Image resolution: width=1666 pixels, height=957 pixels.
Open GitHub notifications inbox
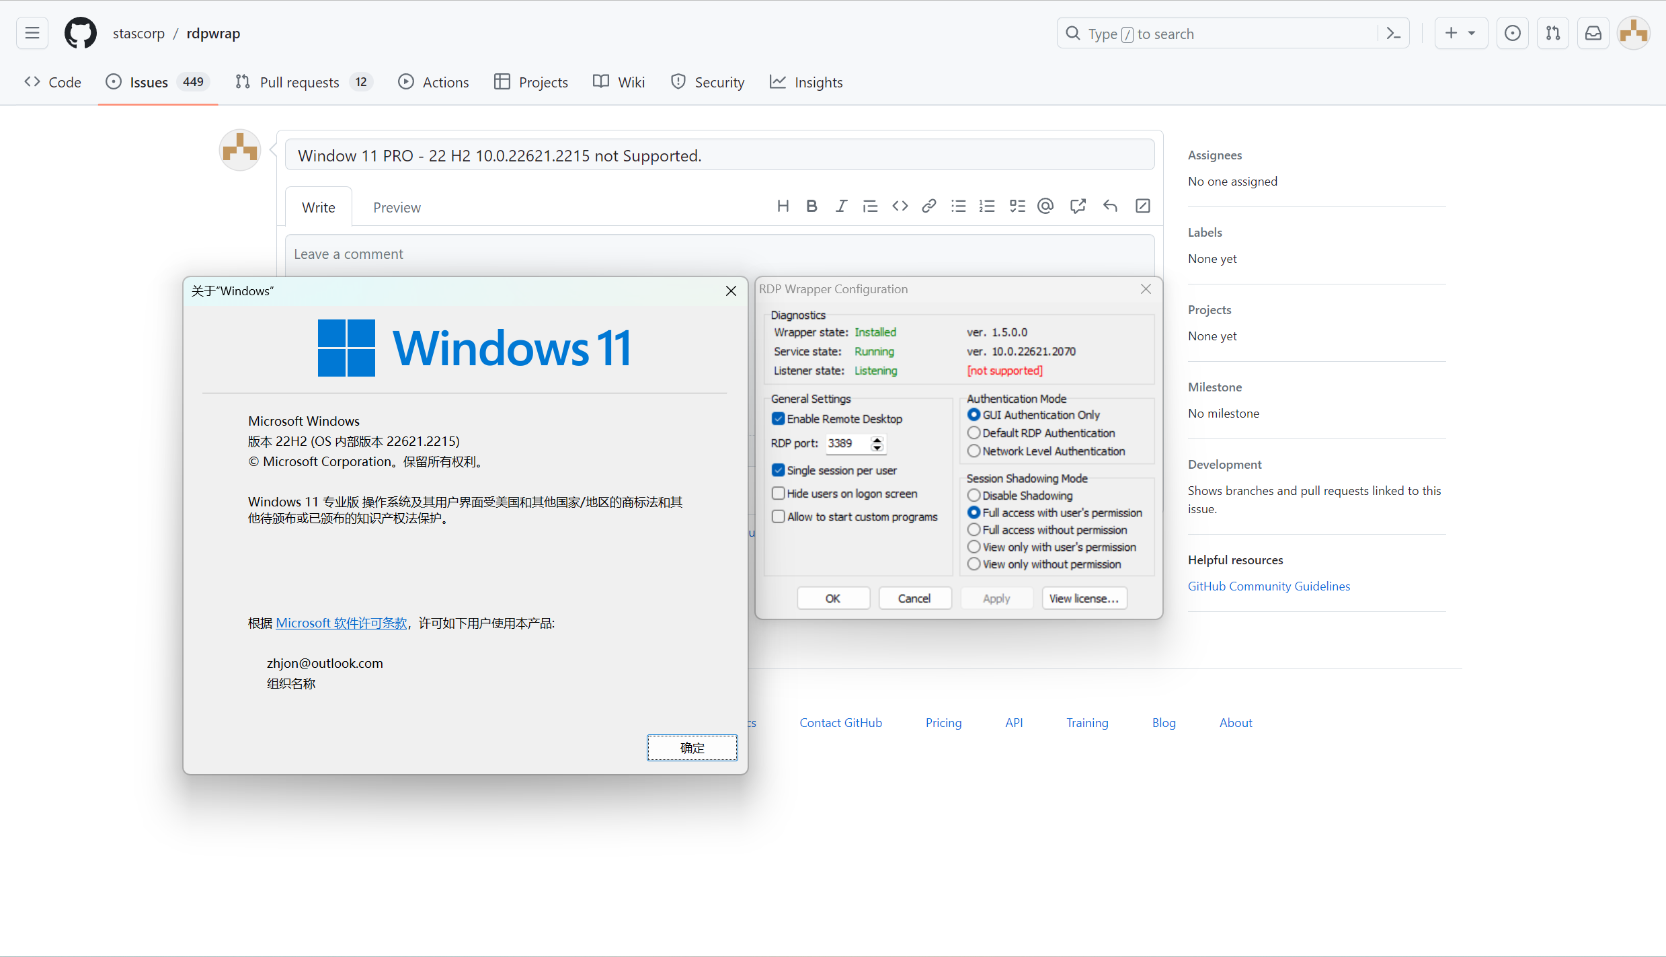(1593, 32)
